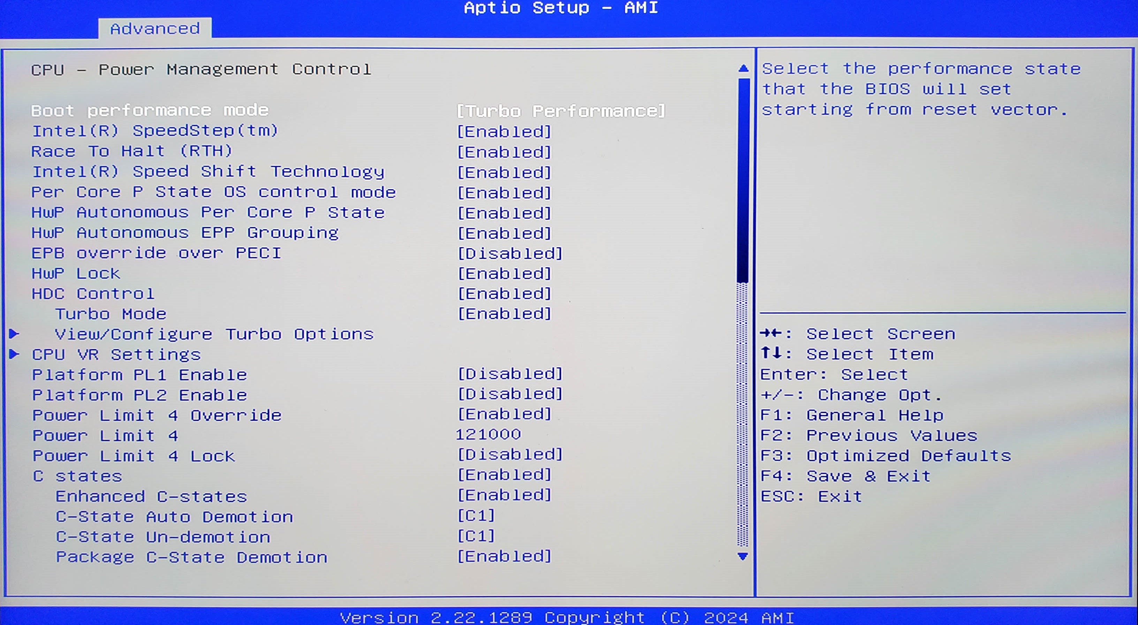This screenshot has width=1138, height=625.
Task: Toggle Power Limit 4 Lock Disabled value
Action: click(x=510, y=455)
